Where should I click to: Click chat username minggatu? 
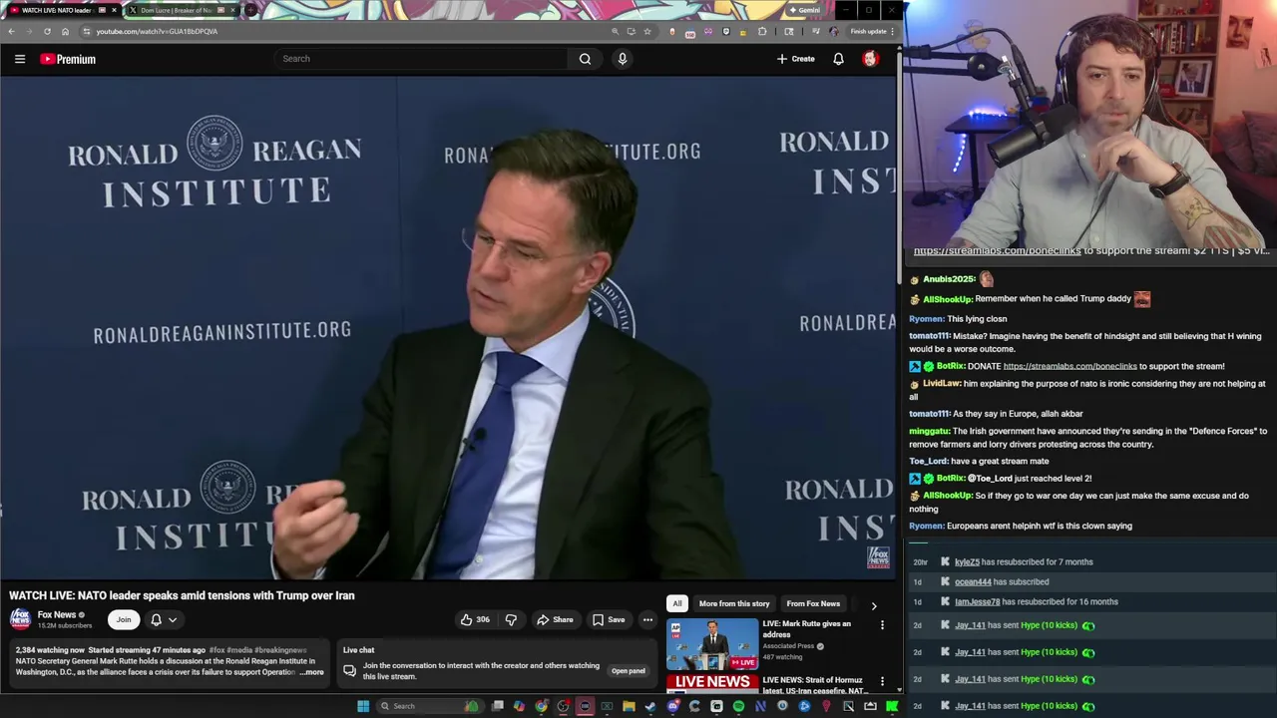929,431
